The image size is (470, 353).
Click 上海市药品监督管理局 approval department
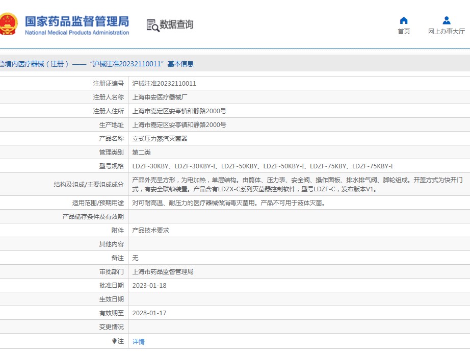[x=163, y=272]
